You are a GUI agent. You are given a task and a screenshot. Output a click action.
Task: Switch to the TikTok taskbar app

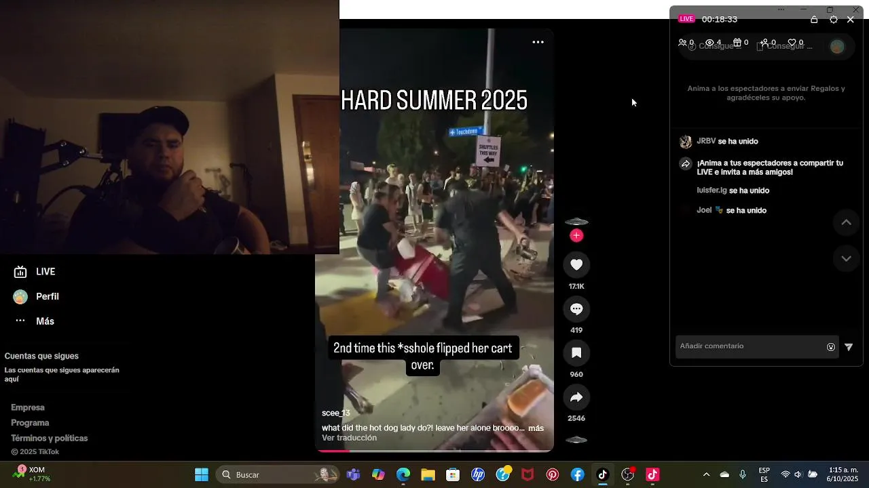coord(602,474)
